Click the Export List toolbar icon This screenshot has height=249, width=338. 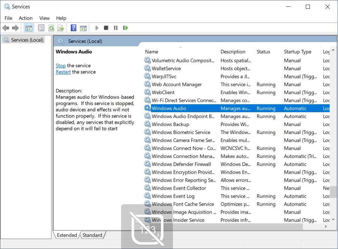coord(61,28)
